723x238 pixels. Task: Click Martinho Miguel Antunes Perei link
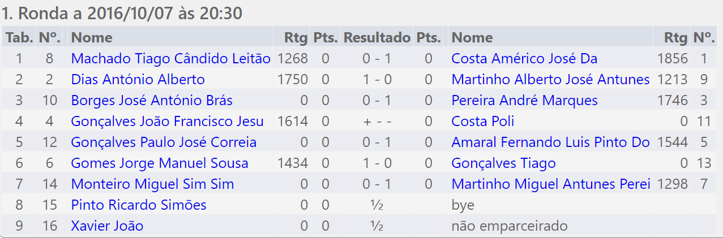(x=551, y=184)
